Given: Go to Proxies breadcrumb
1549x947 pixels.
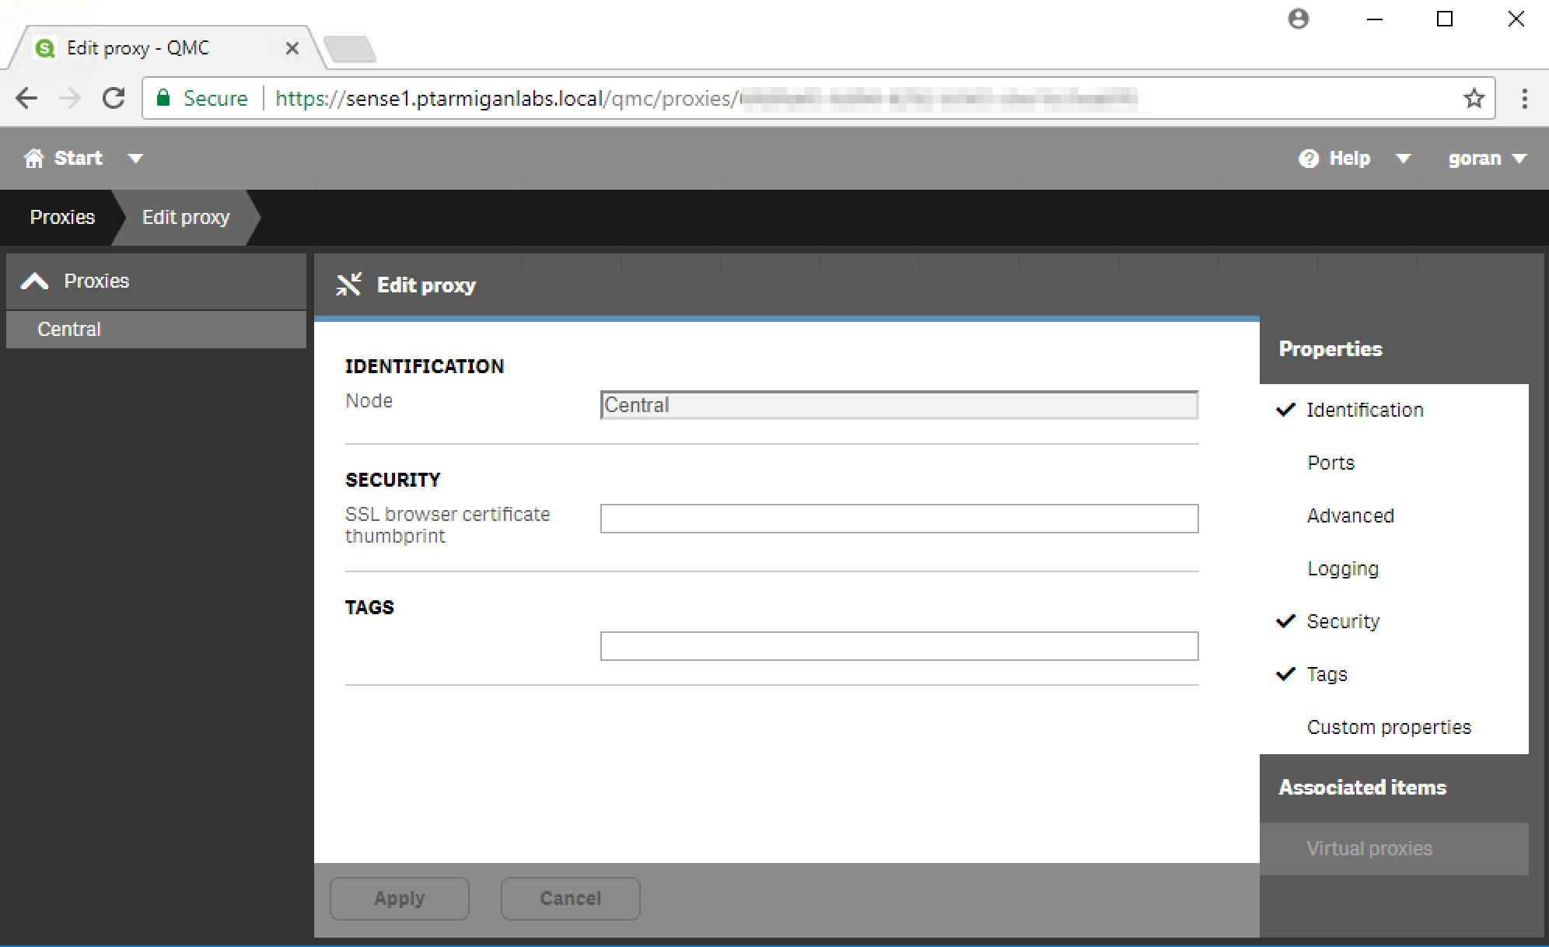Looking at the screenshot, I should (x=62, y=217).
